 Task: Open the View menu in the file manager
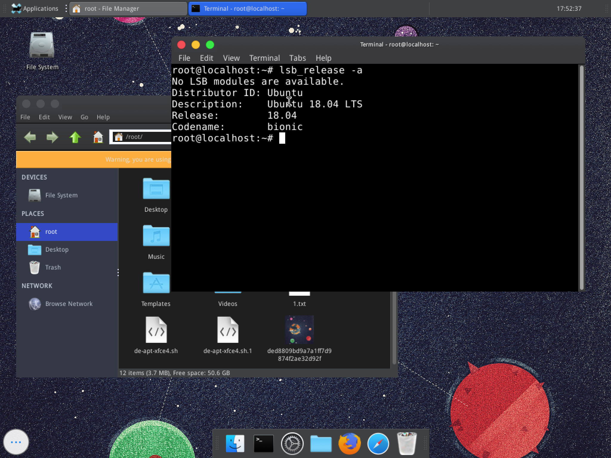[65, 117]
